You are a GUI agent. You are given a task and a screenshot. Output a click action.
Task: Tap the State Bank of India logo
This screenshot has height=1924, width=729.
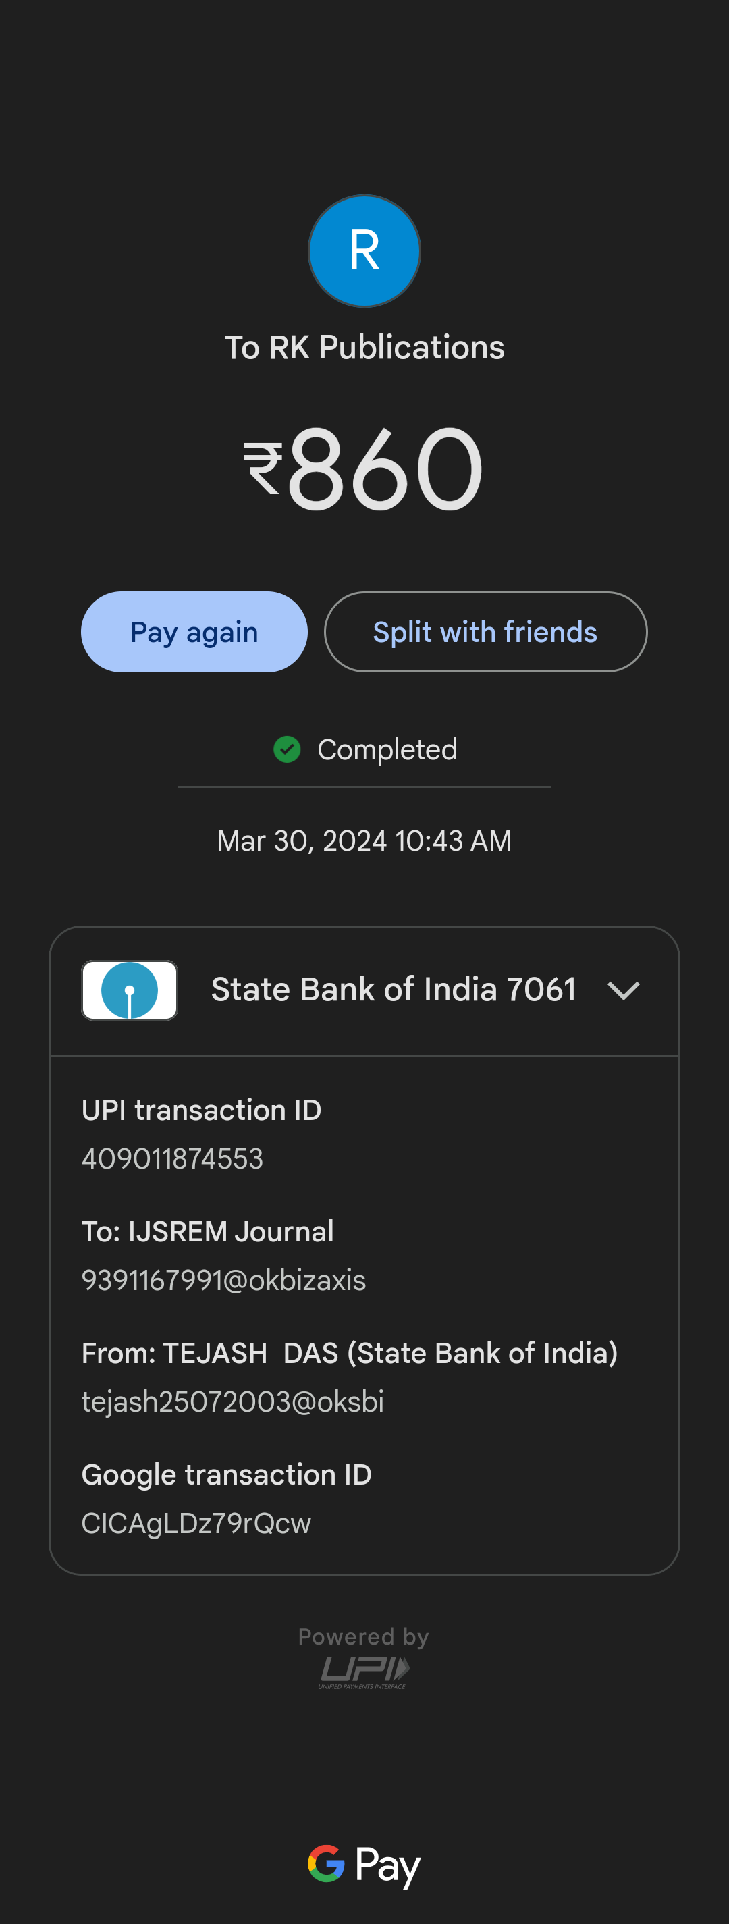(129, 990)
